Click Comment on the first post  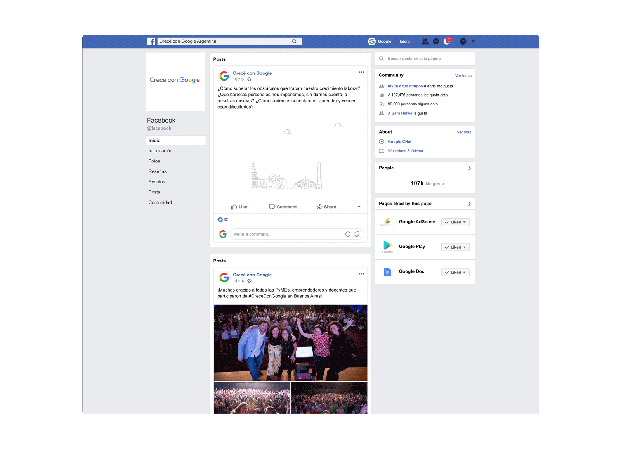click(283, 207)
